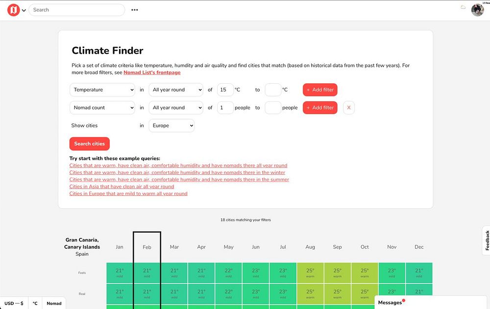The width and height of the screenshot is (490, 309).
Task: Open the Europe region dropdown
Action: pyautogui.click(x=171, y=125)
